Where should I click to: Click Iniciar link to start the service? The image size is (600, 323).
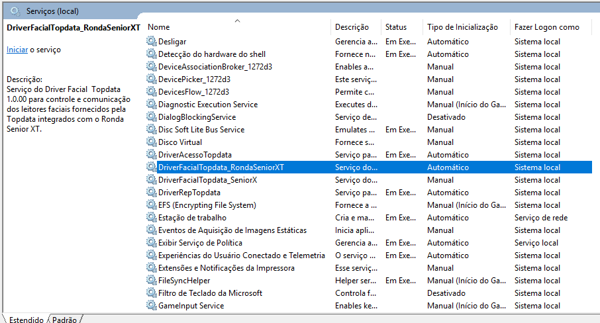(17, 50)
